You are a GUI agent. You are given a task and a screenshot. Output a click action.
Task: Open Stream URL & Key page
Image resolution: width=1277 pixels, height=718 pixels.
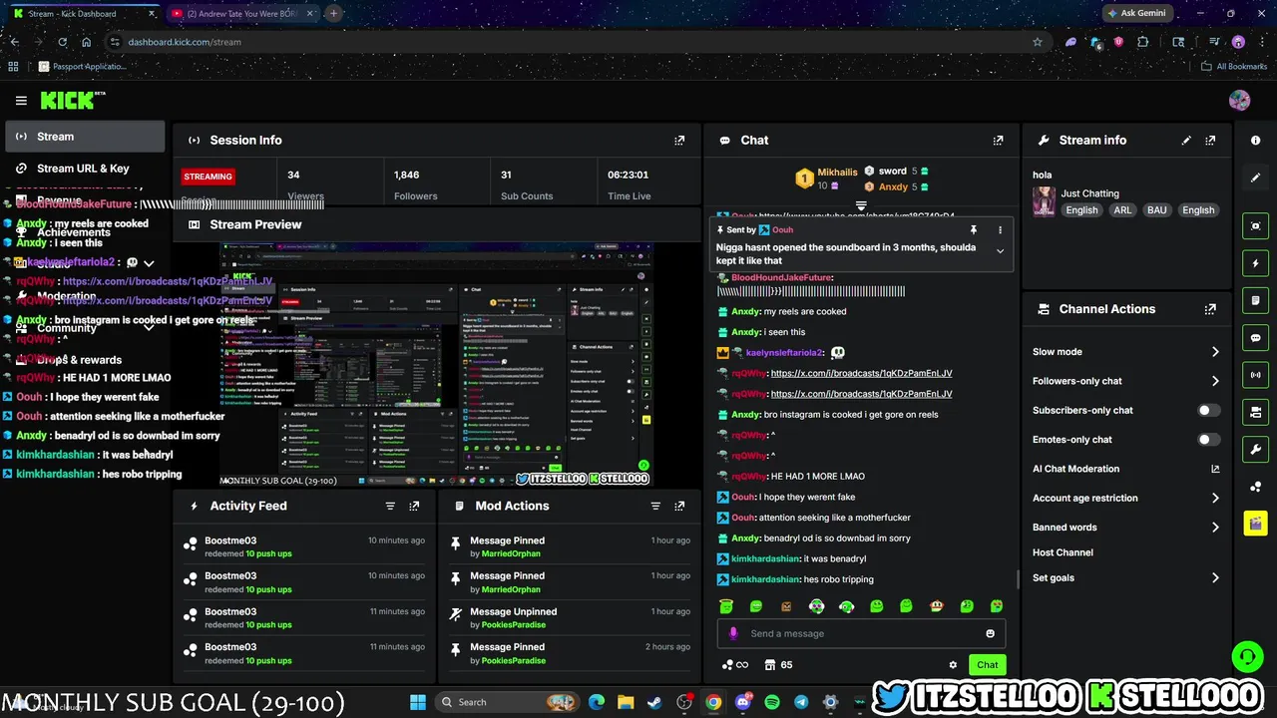point(83,169)
